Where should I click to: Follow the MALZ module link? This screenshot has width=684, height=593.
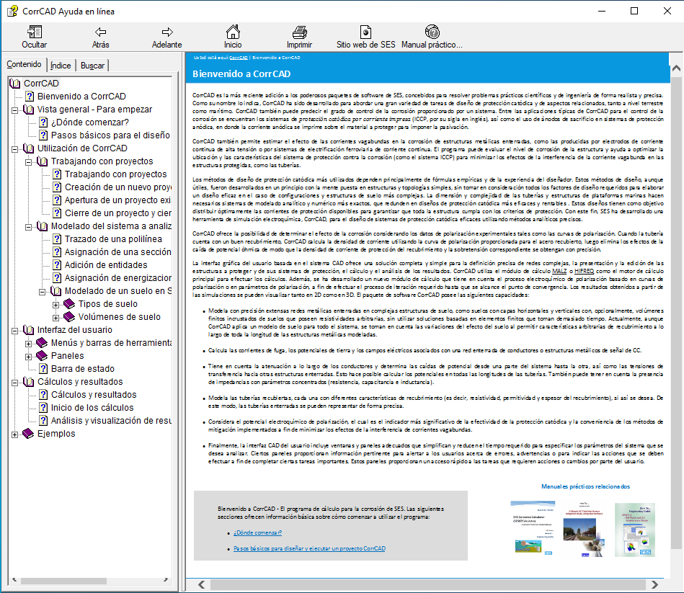point(559,271)
